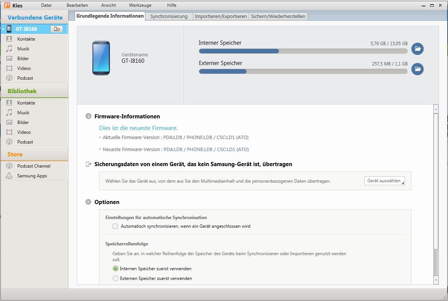448x301 pixels.
Task: Click the GT-I8160 phone icon in sidebar
Action: pos(9,29)
